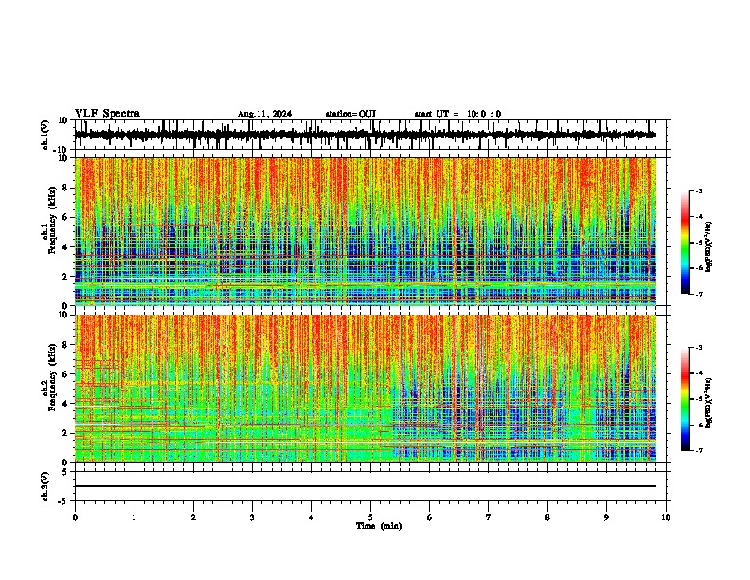The width and height of the screenshot is (750, 580).
Task: Click the ch.1 voltage waveform trace panel
Action: point(369,135)
